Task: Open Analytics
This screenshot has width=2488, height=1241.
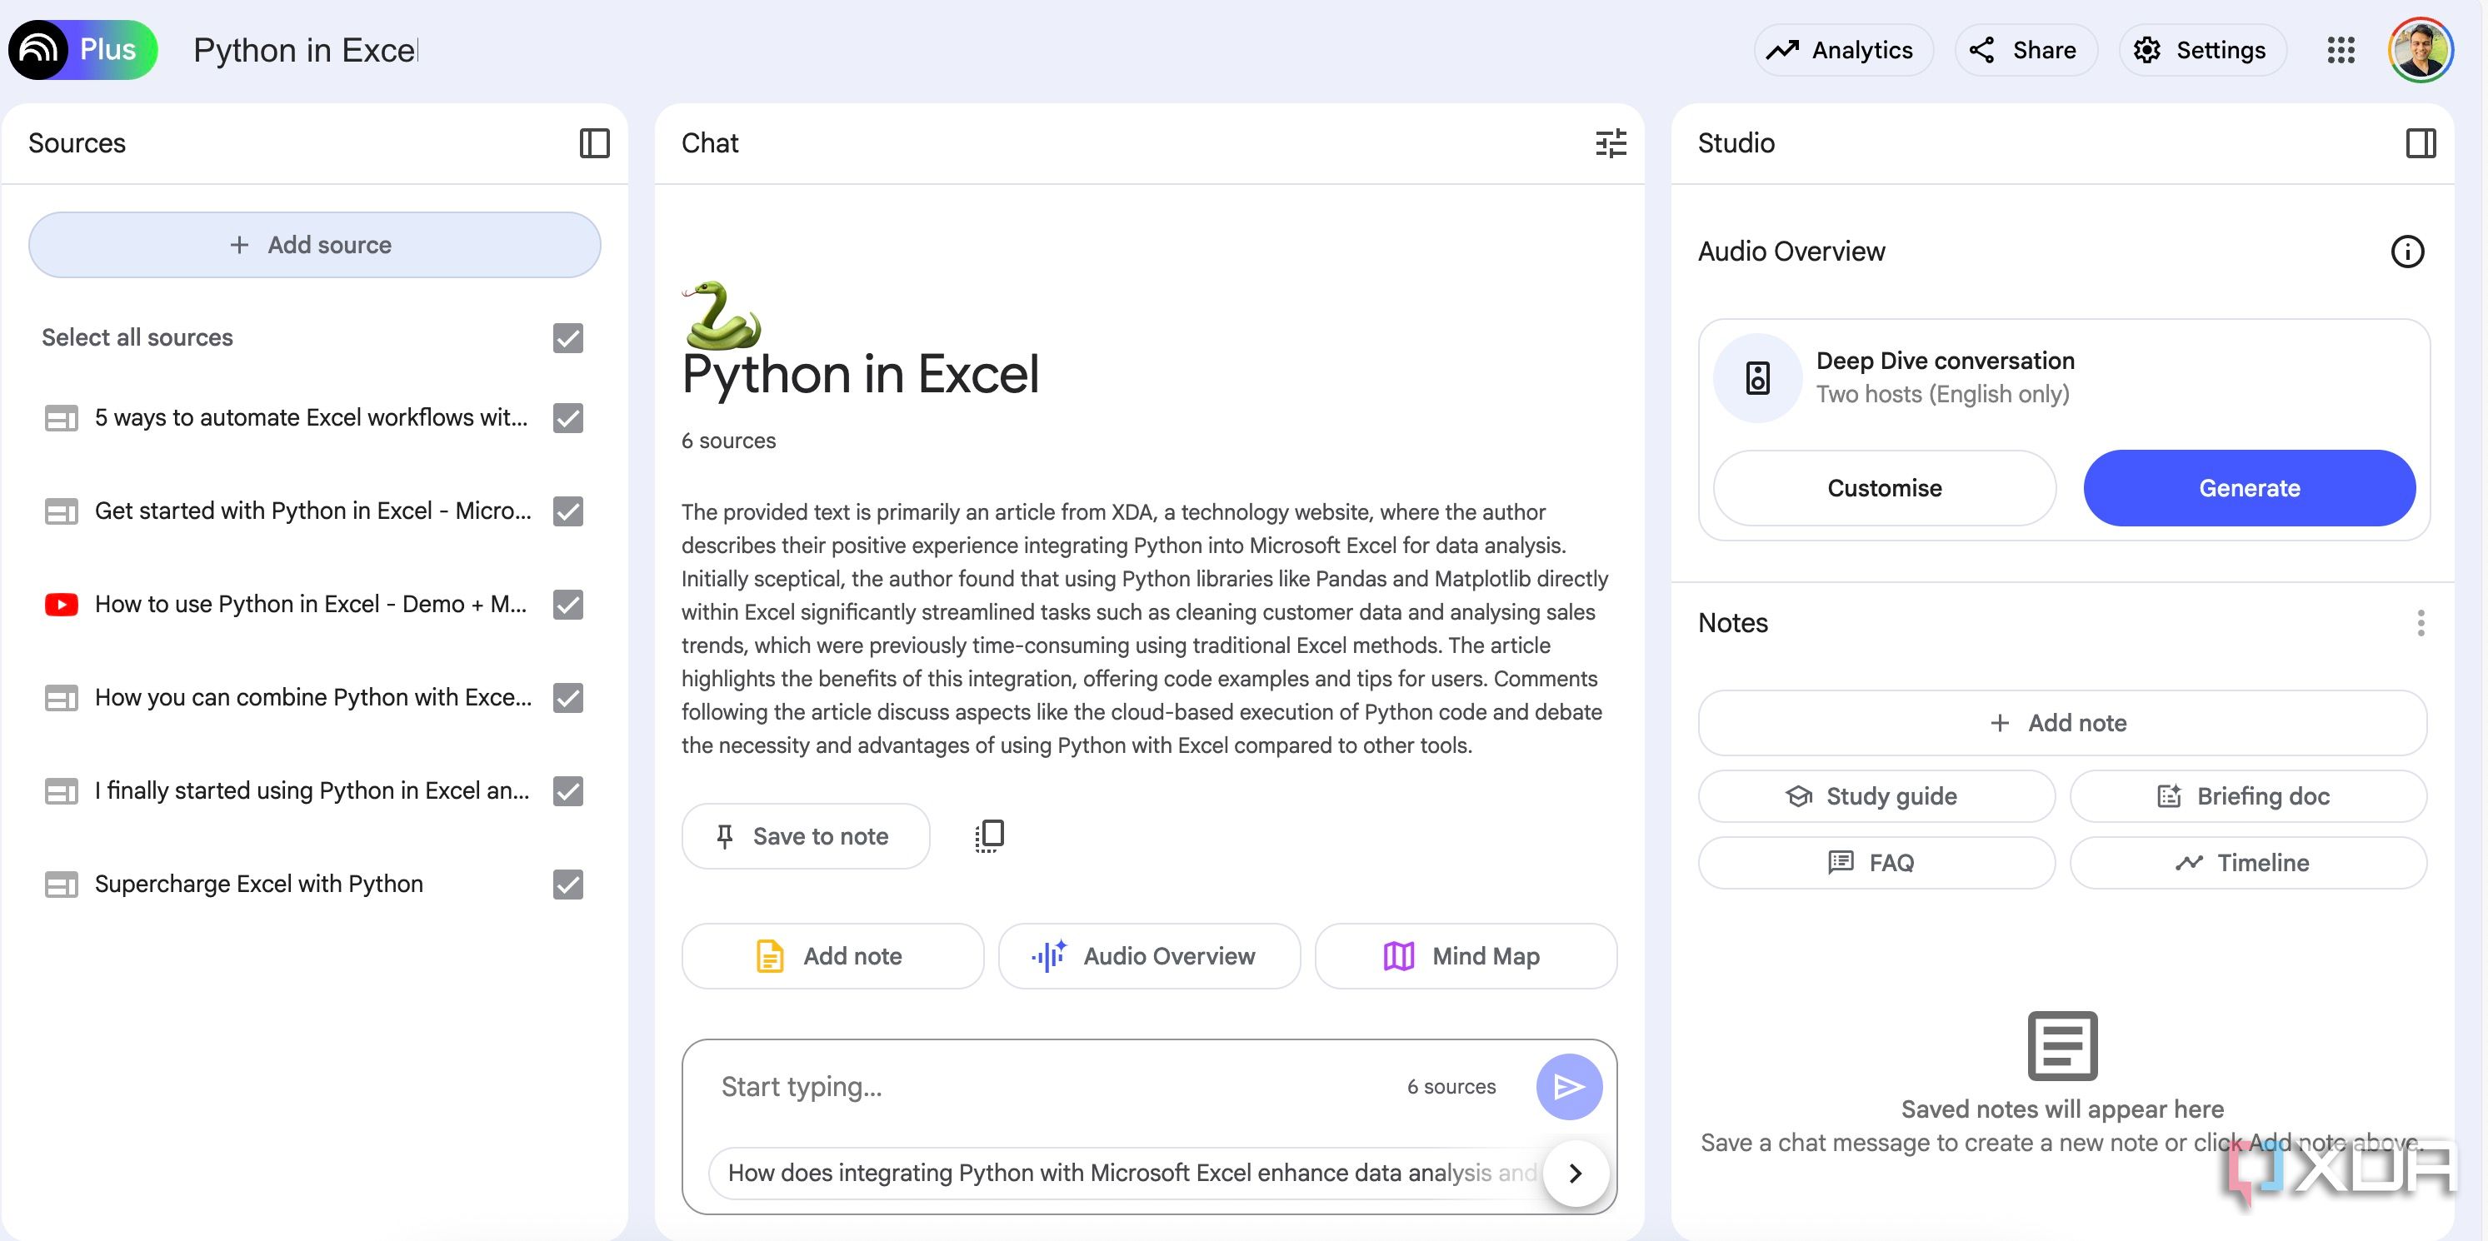Action: tap(1842, 49)
